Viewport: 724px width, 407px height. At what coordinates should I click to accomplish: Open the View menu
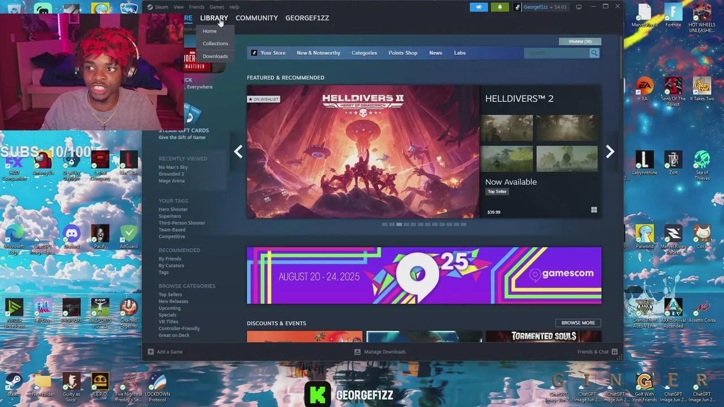(x=179, y=7)
